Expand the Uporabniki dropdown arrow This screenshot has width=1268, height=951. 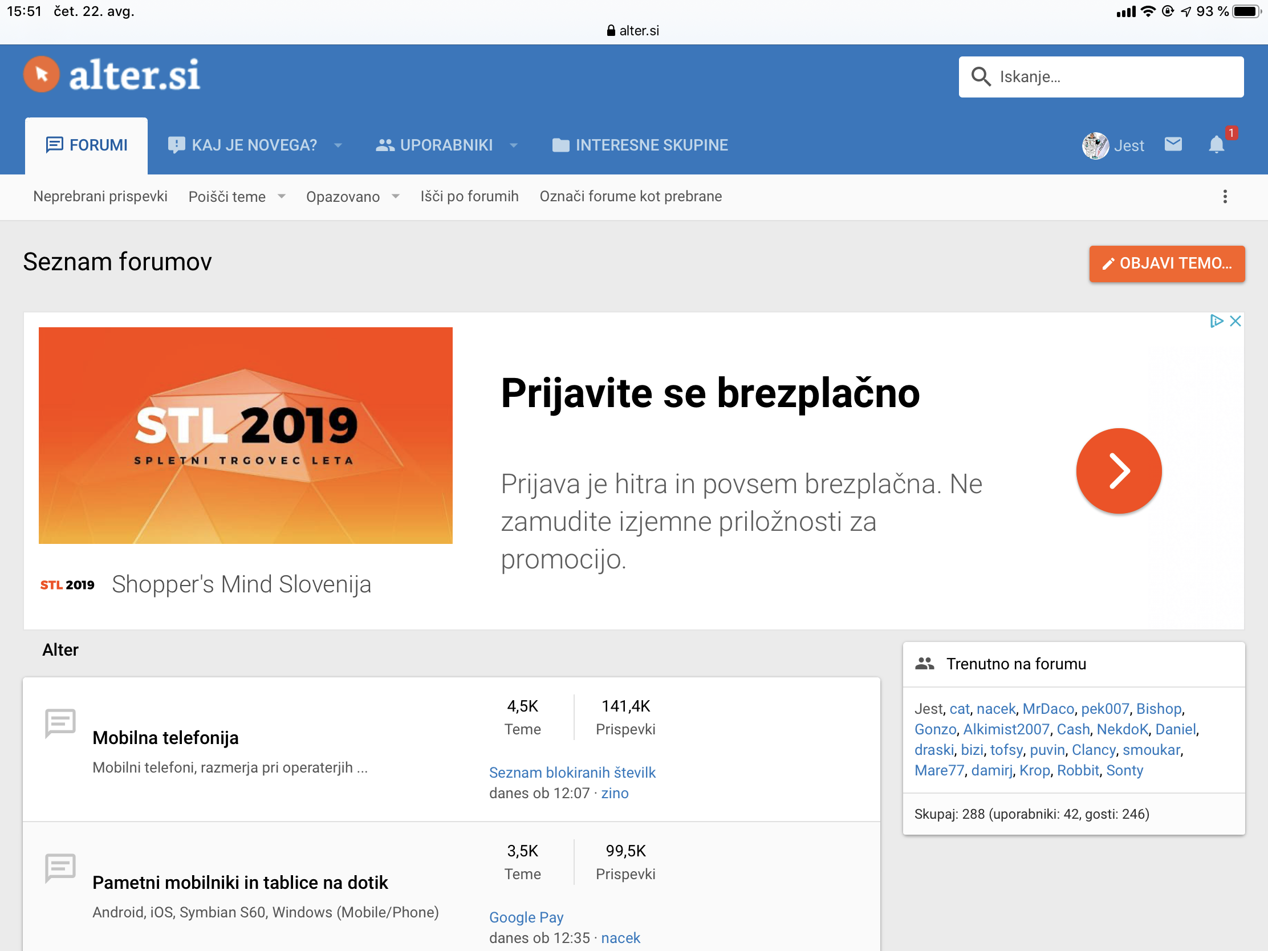pyautogui.click(x=513, y=145)
